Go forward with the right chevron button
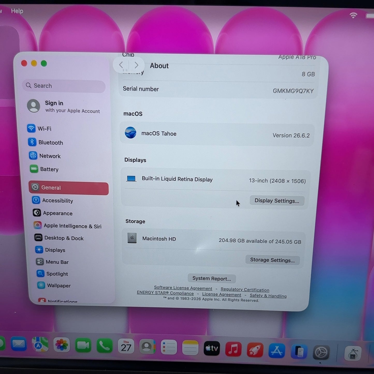The image size is (374, 374). coord(136,65)
